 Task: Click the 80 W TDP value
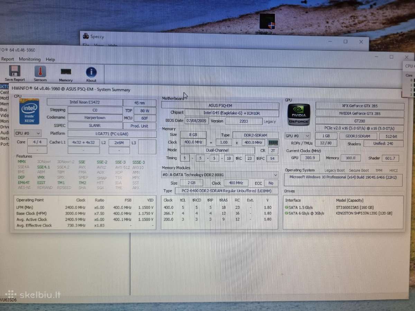point(145,111)
